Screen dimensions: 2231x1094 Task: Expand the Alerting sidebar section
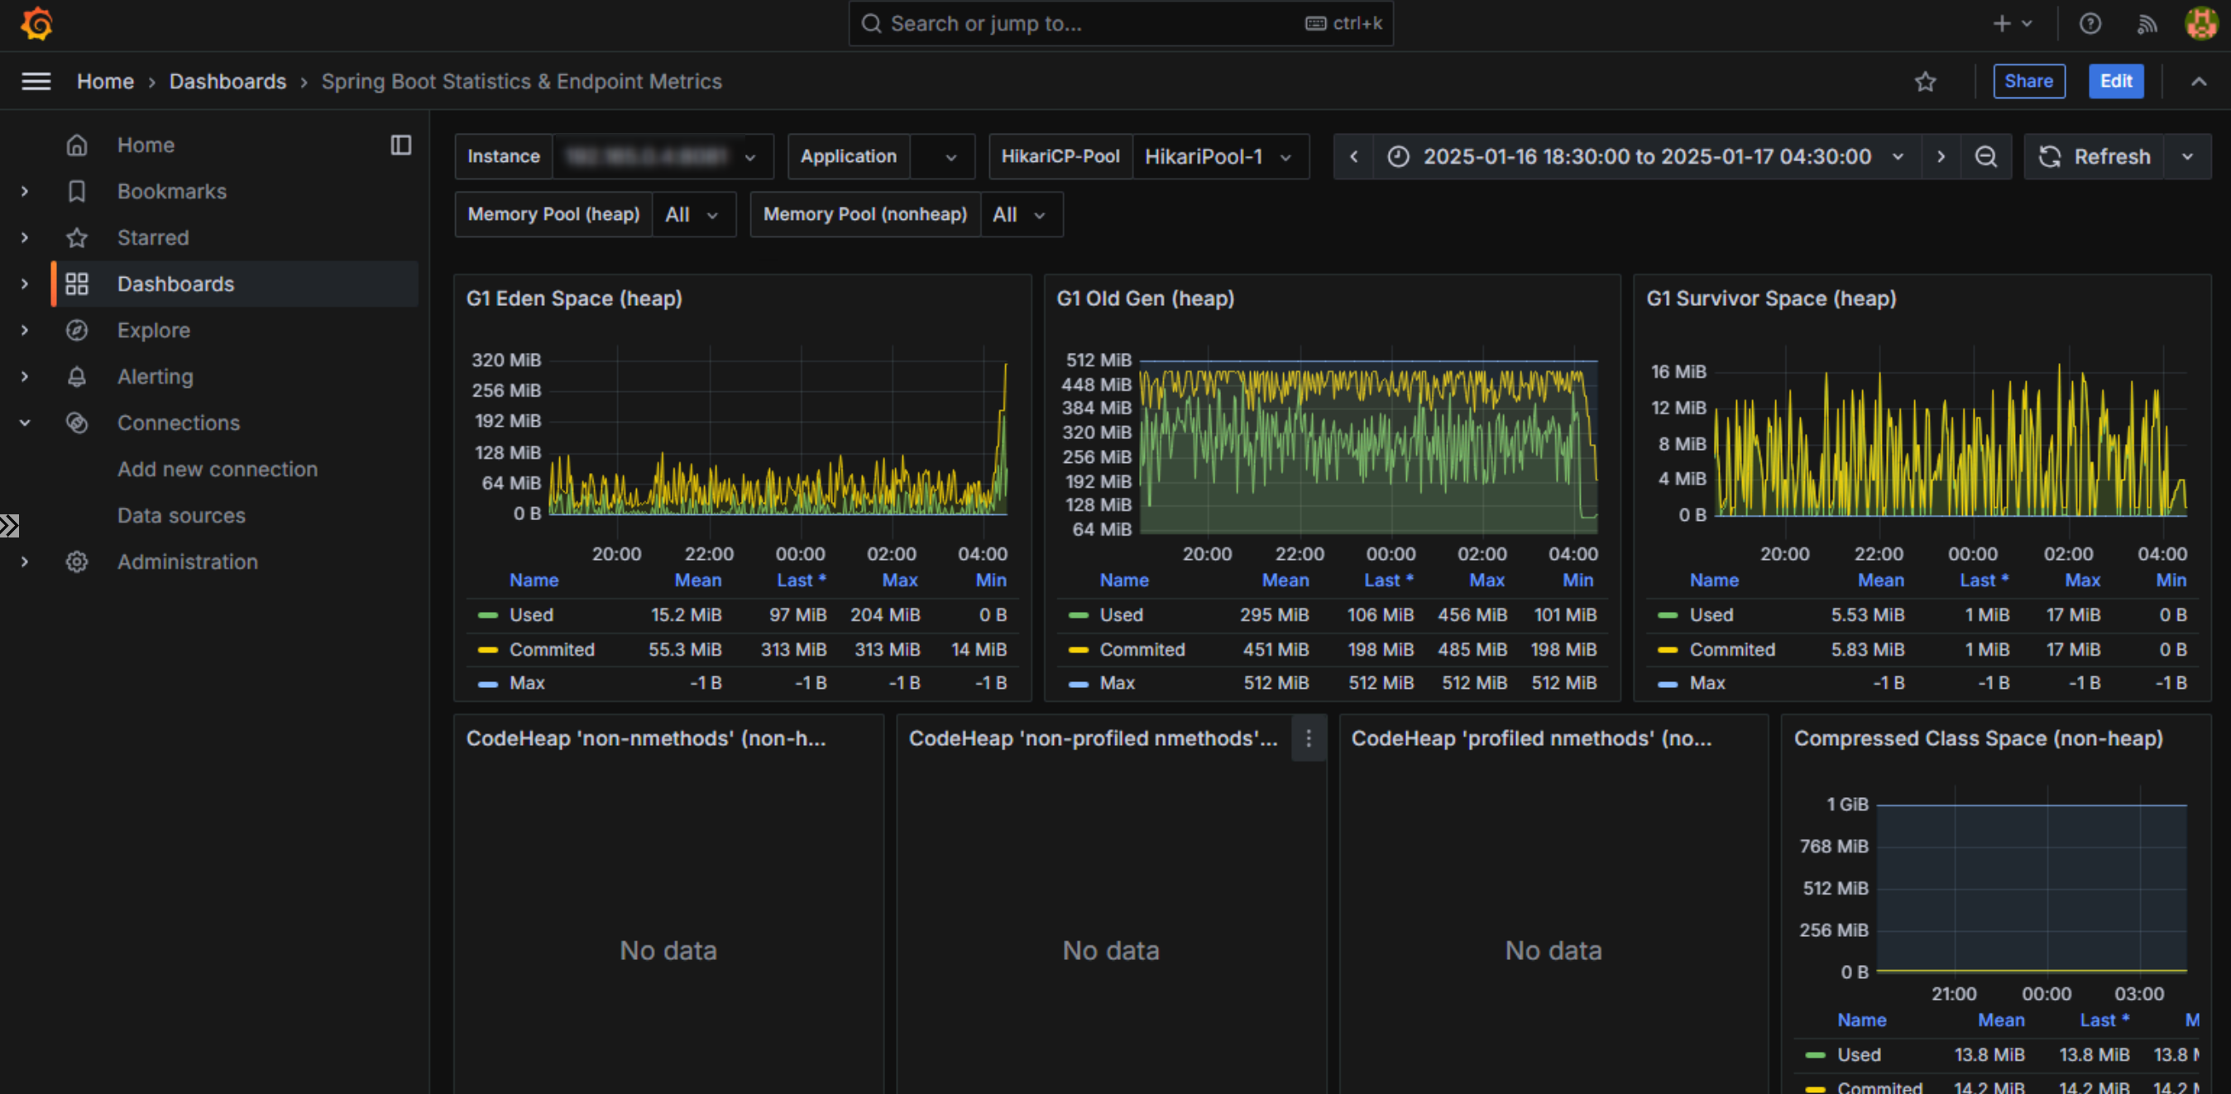(25, 376)
